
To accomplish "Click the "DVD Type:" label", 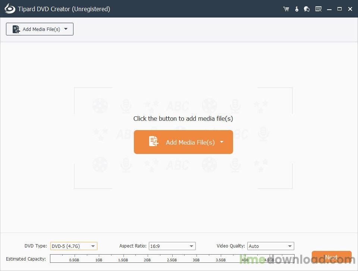I will point(36,246).
